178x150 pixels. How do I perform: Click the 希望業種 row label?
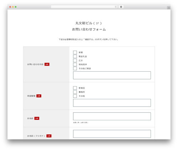click(x=31, y=96)
